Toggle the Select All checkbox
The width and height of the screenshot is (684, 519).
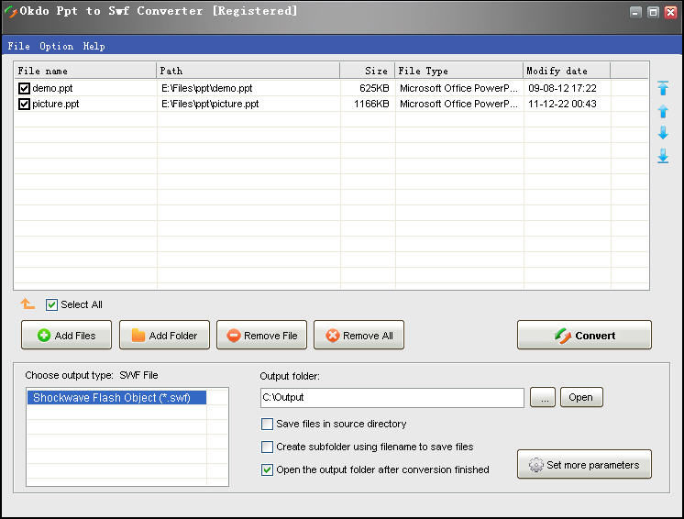[x=52, y=304]
